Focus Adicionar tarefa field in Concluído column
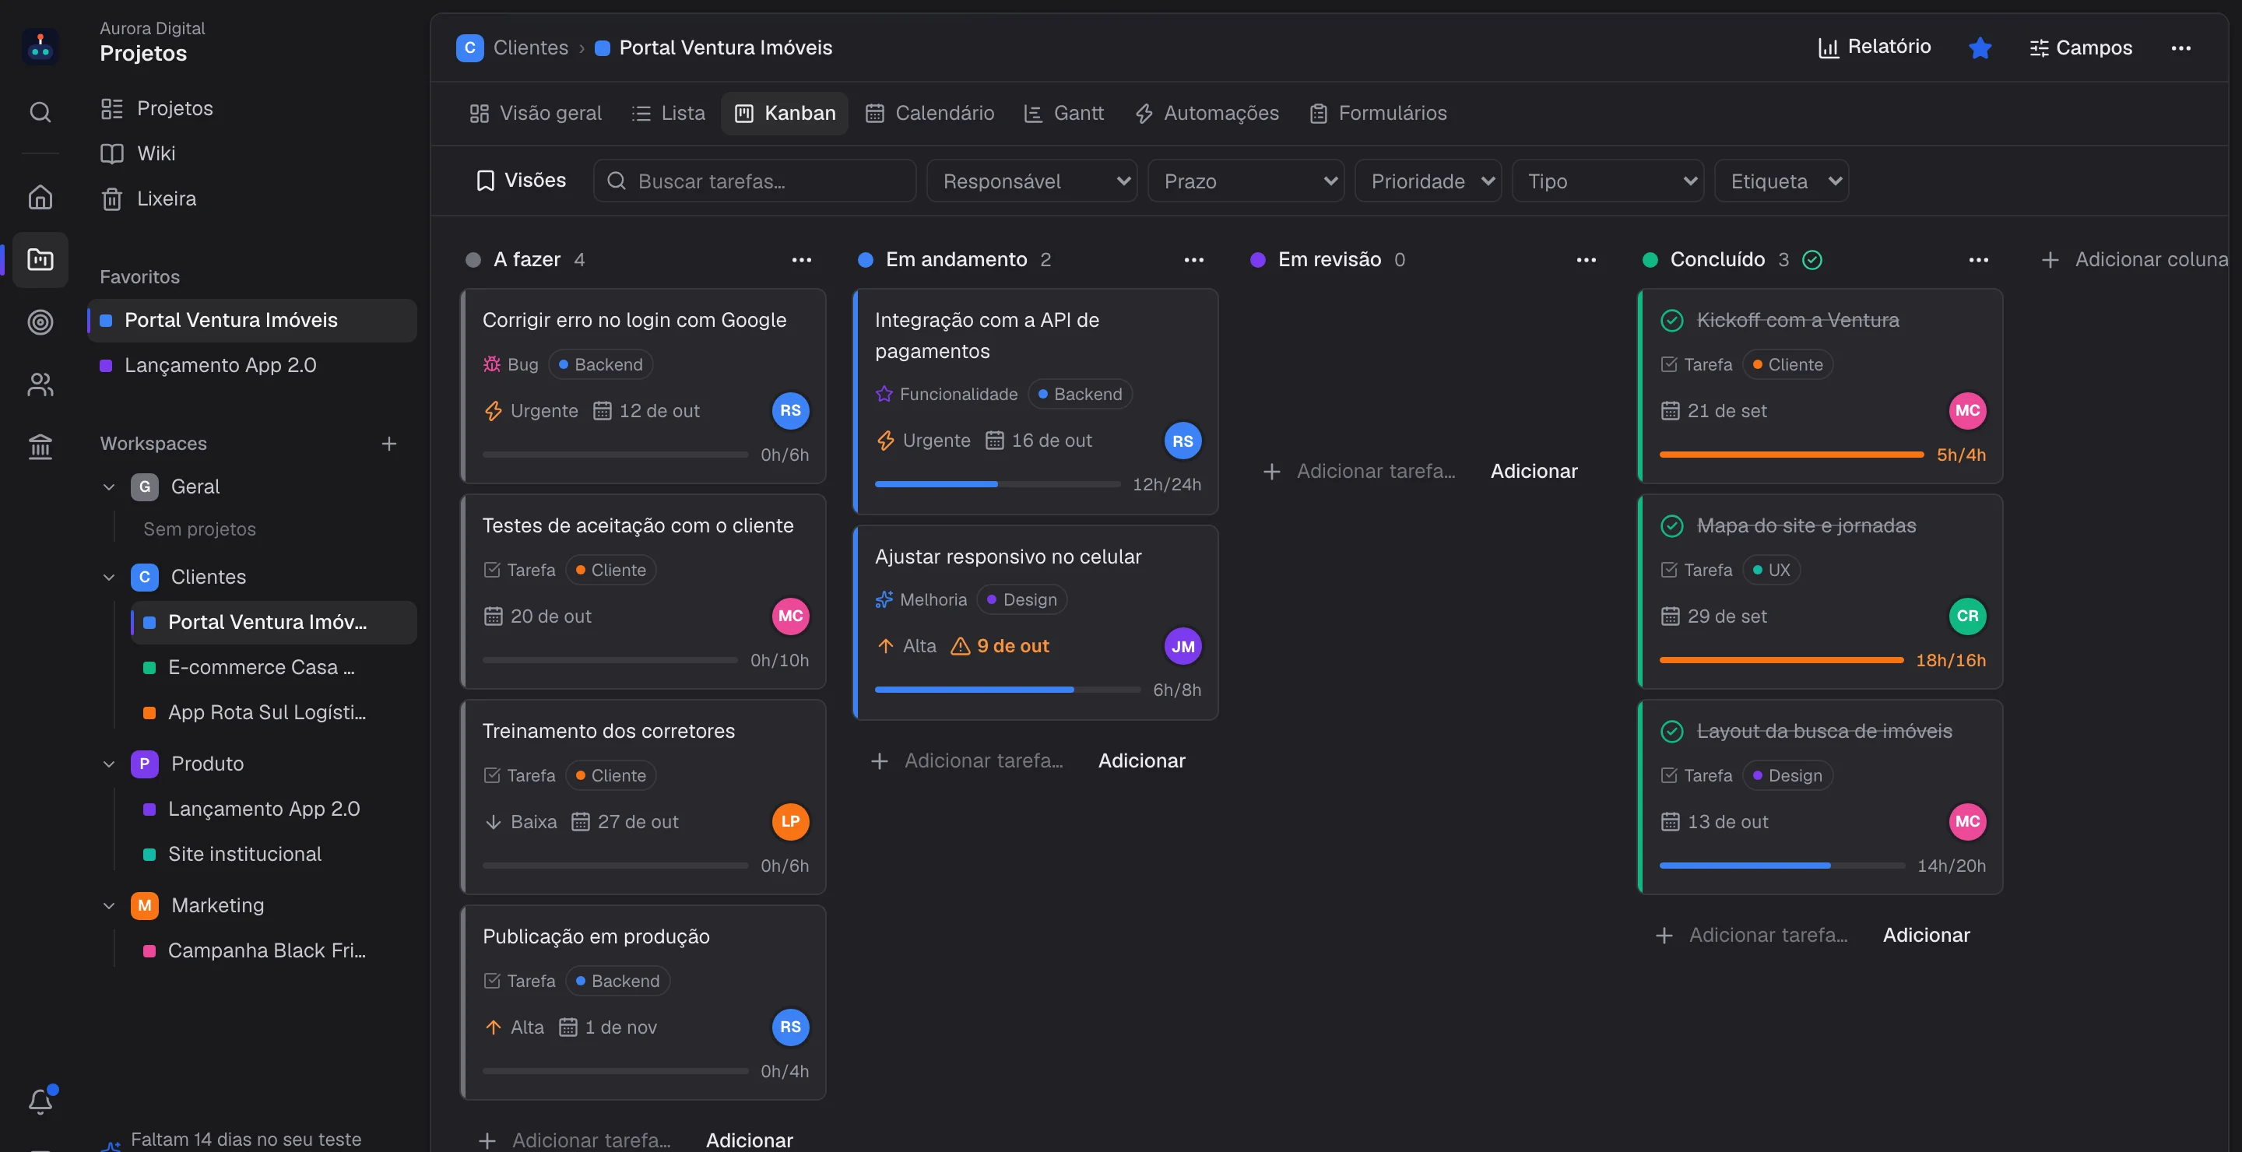Screen dimensions: 2242x1152 1768,935
